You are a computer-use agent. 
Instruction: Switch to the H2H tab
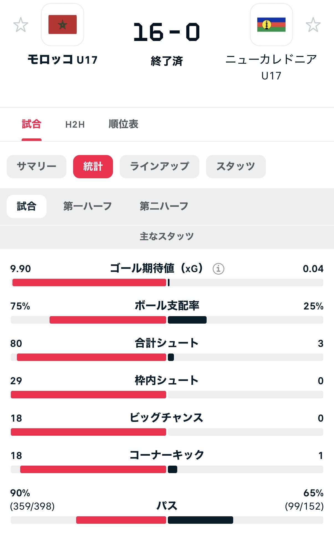tap(75, 124)
